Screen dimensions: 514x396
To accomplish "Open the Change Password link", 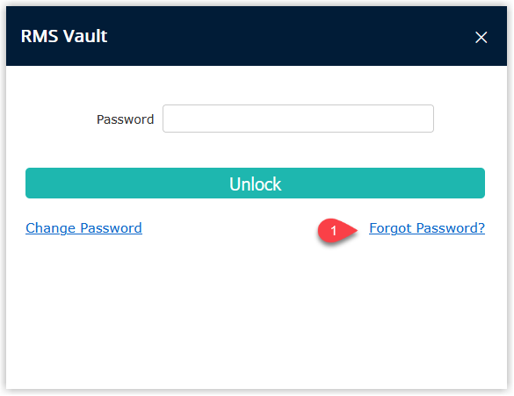I will coord(83,228).
